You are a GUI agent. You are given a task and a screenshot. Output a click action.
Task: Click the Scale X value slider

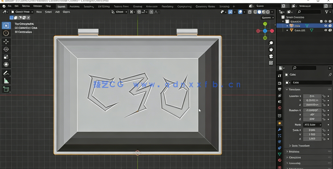tap(312, 130)
